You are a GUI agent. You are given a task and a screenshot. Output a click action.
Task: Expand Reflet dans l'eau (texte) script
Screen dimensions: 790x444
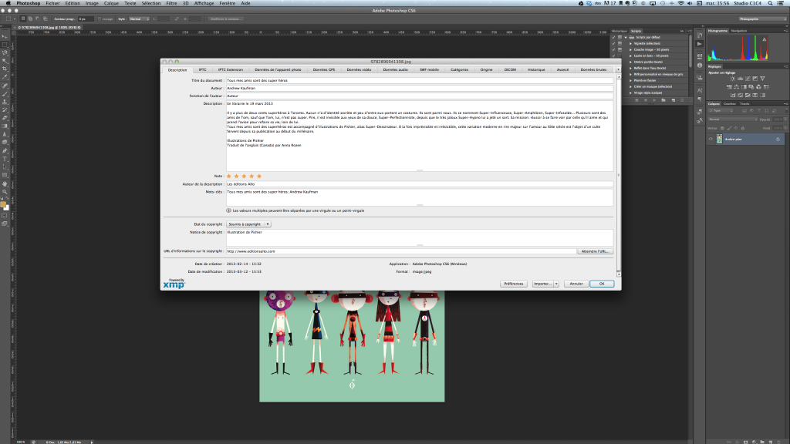630,68
